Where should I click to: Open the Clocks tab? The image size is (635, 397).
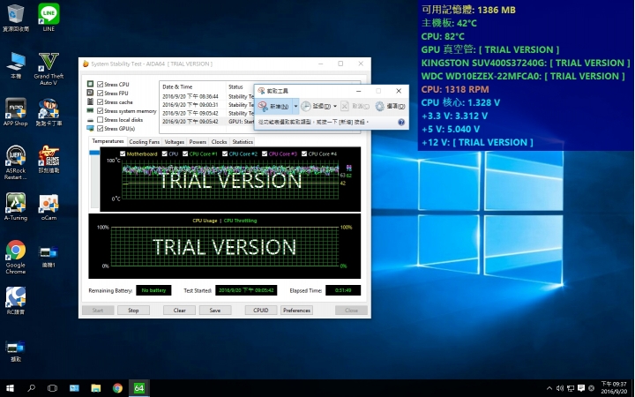coord(219,142)
